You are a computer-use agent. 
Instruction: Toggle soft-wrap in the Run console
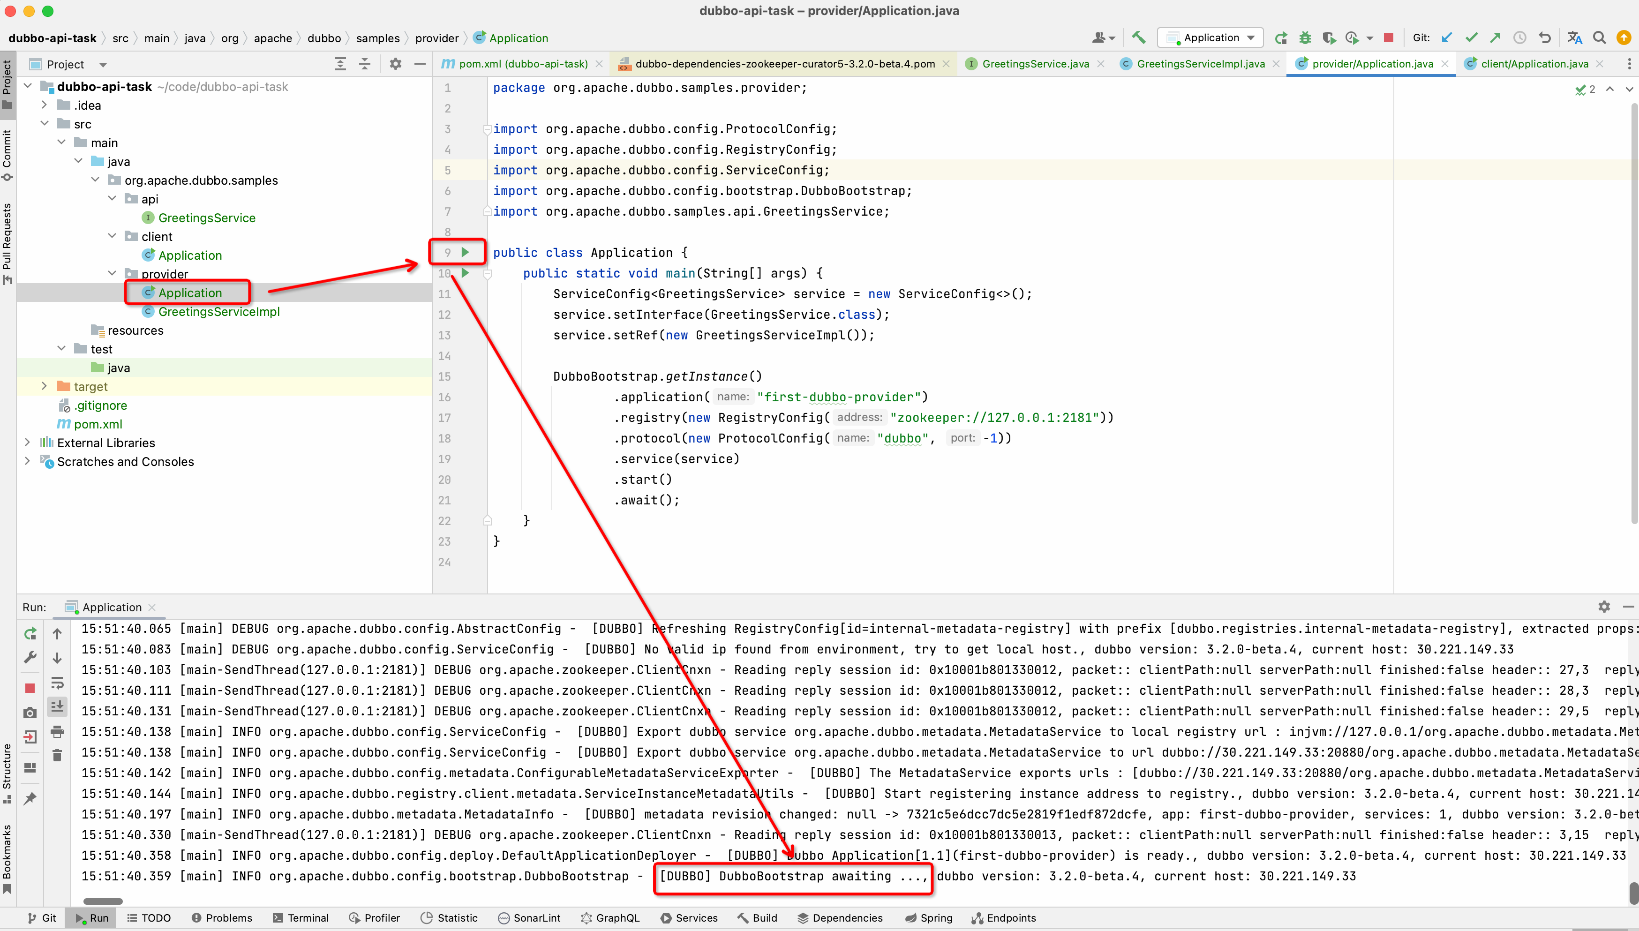pos(57,682)
